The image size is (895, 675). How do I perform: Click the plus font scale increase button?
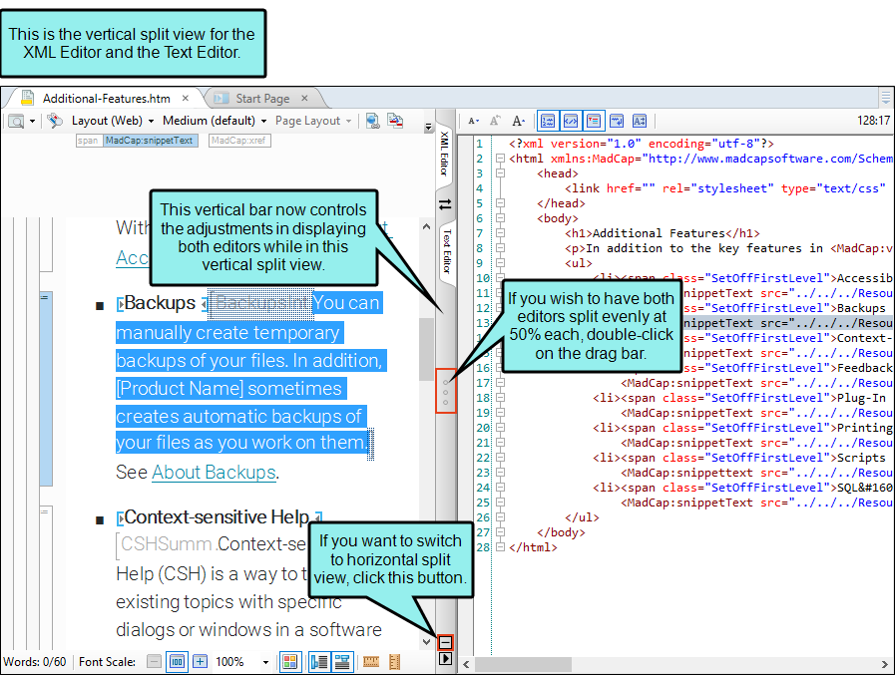(200, 661)
